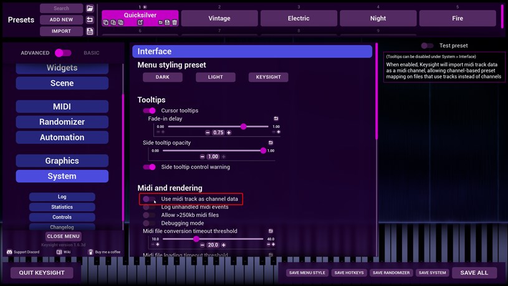508x286 pixels.
Task: Click the ADD NEW preset button
Action: (61, 20)
